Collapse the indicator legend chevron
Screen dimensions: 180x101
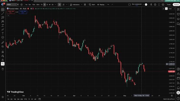[x=8, y=16]
